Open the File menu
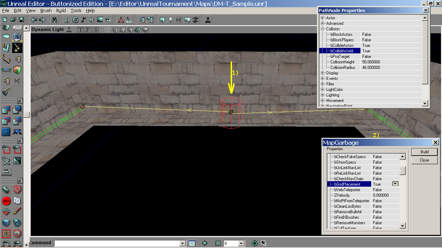442x248 pixels. pos(6,11)
